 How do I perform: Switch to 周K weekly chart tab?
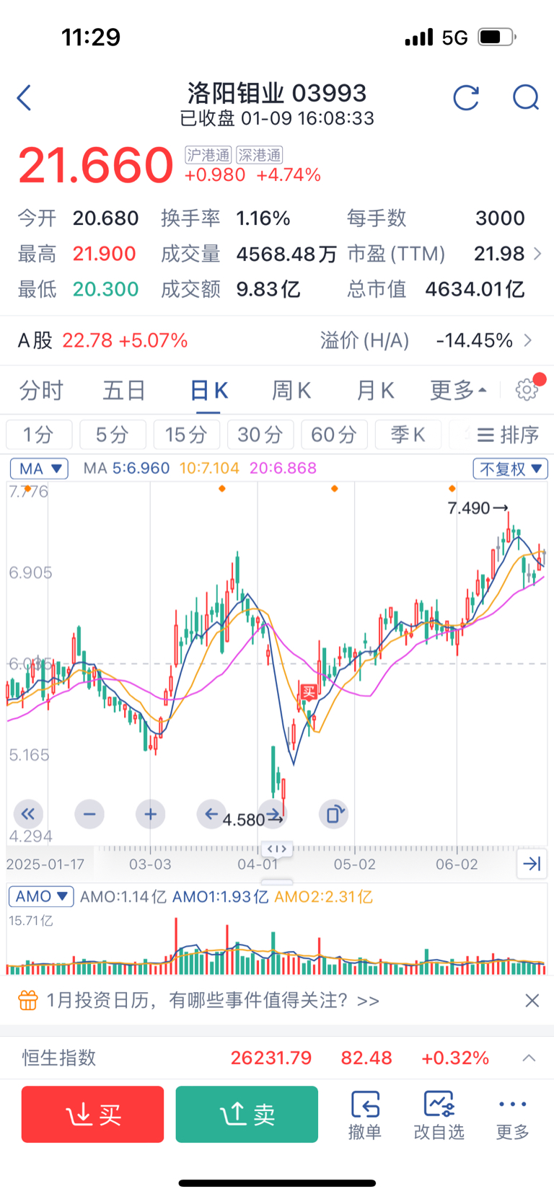tap(291, 391)
